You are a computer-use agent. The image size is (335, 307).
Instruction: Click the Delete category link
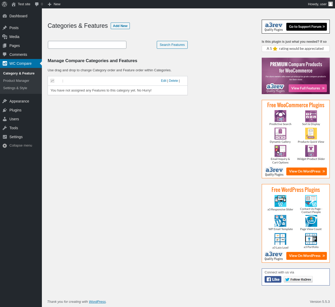point(174,81)
